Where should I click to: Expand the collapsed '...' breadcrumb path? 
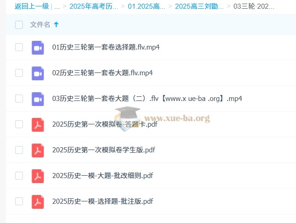click(57, 6)
